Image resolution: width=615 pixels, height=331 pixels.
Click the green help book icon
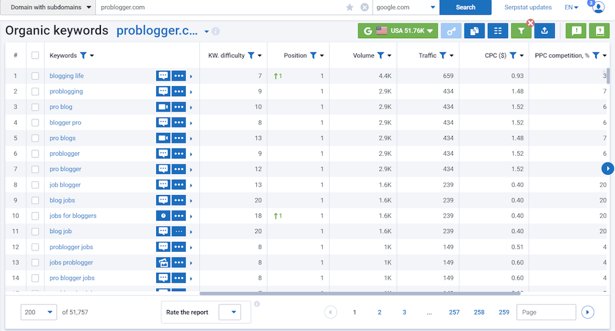pyautogui.click(x=599, y=31)
